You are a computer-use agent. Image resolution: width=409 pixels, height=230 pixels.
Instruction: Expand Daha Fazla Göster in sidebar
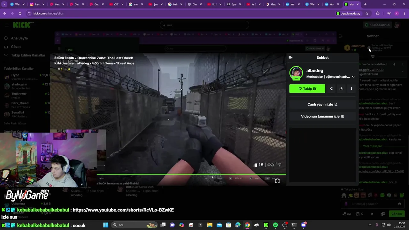[x=15, y=123]
